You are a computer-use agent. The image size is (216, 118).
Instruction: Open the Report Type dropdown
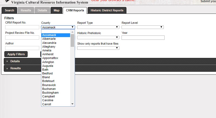(x=98, y=27)
